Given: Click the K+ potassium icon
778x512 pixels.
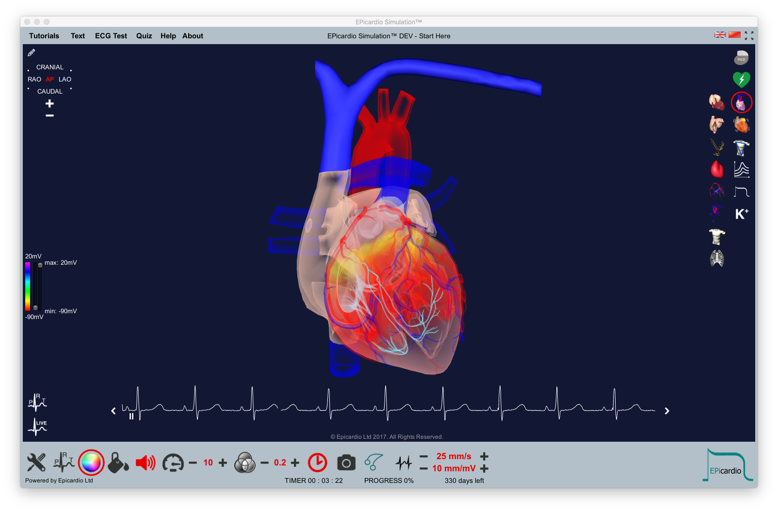Looking at the screenshot, I should coord(741,214).
